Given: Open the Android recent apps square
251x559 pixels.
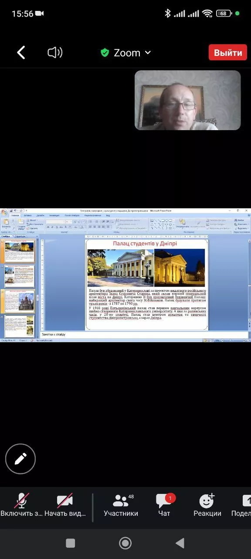Looking at the screenshot, I should point(70,543).
